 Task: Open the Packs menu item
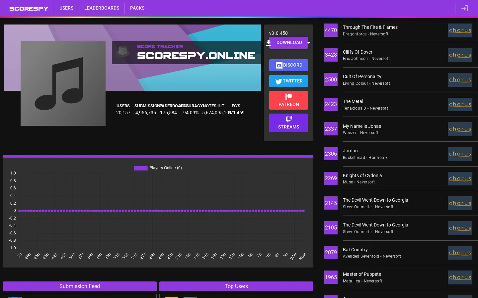(137, 8)
